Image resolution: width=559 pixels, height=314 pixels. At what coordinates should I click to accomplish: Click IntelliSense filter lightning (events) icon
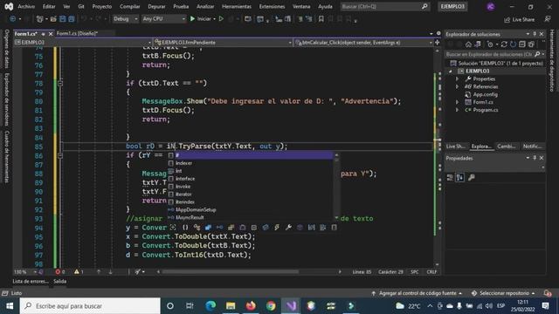277,228
